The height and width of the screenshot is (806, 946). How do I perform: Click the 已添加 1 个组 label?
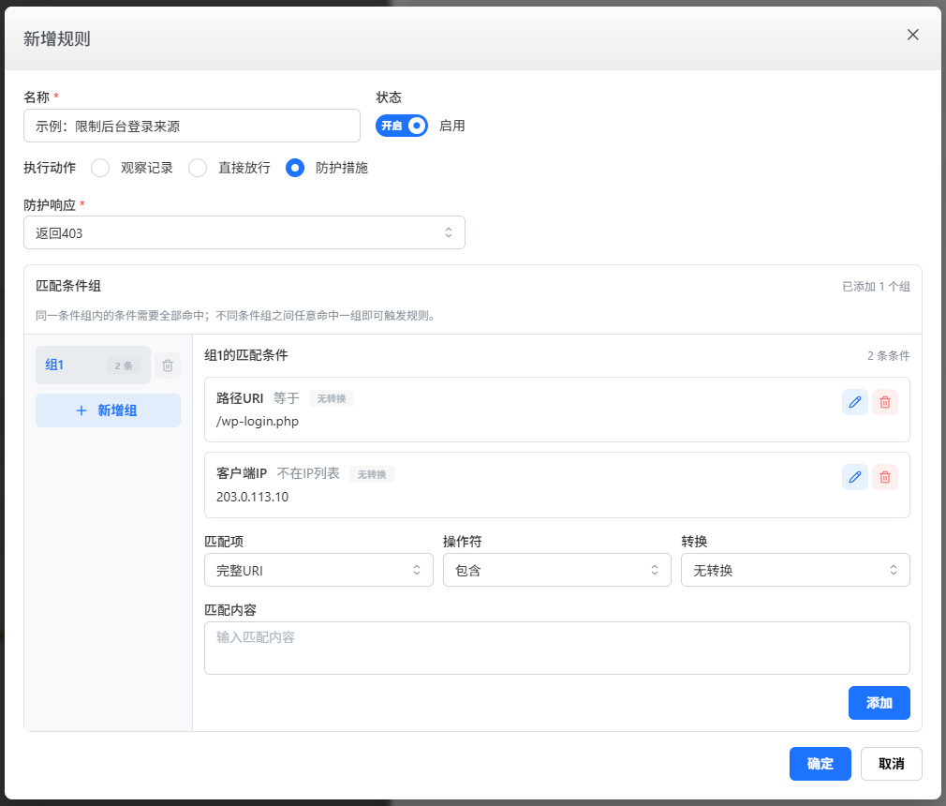(876, 287)
